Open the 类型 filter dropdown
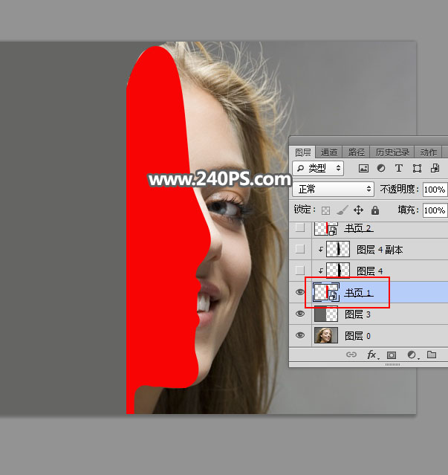The width and height of the screenshot is (448, 475). coord(318,169)
